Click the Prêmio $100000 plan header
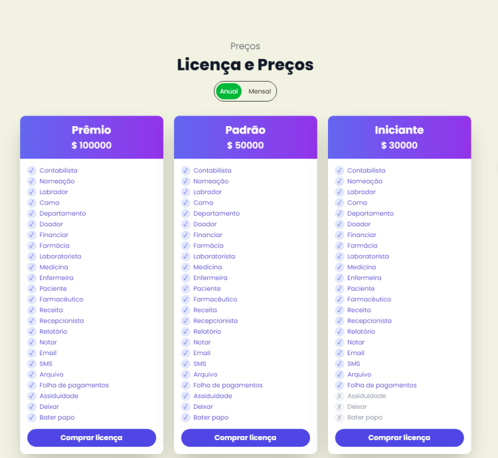The image size is (498, 458). point(92,137)
